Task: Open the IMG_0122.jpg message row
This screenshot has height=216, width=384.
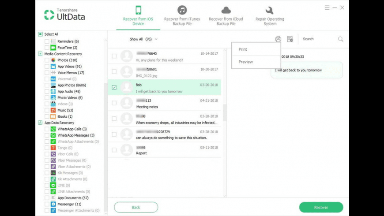Action: (165, 72)
